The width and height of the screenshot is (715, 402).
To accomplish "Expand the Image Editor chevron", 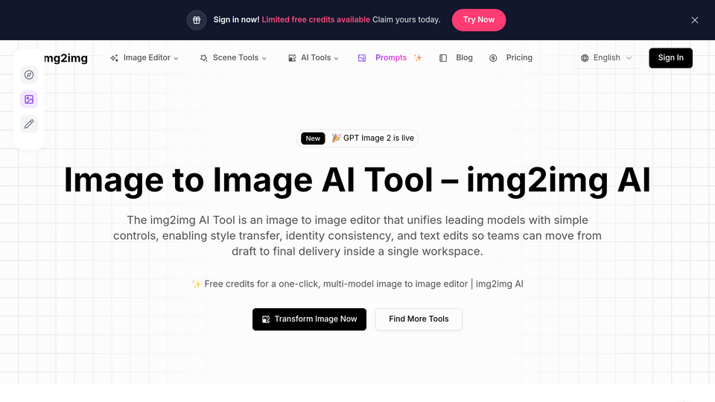I will pos(176,58).
